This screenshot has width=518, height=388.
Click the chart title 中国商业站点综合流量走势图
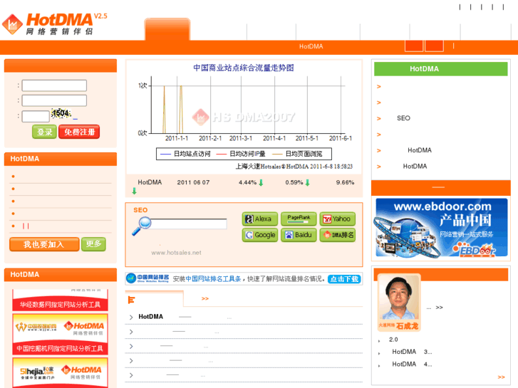coord(244,68)
